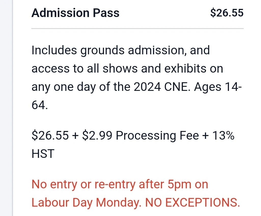Click the 'Ages 14-' text
The width and height of the screenshot is (261, 216).
click(218, 87)
